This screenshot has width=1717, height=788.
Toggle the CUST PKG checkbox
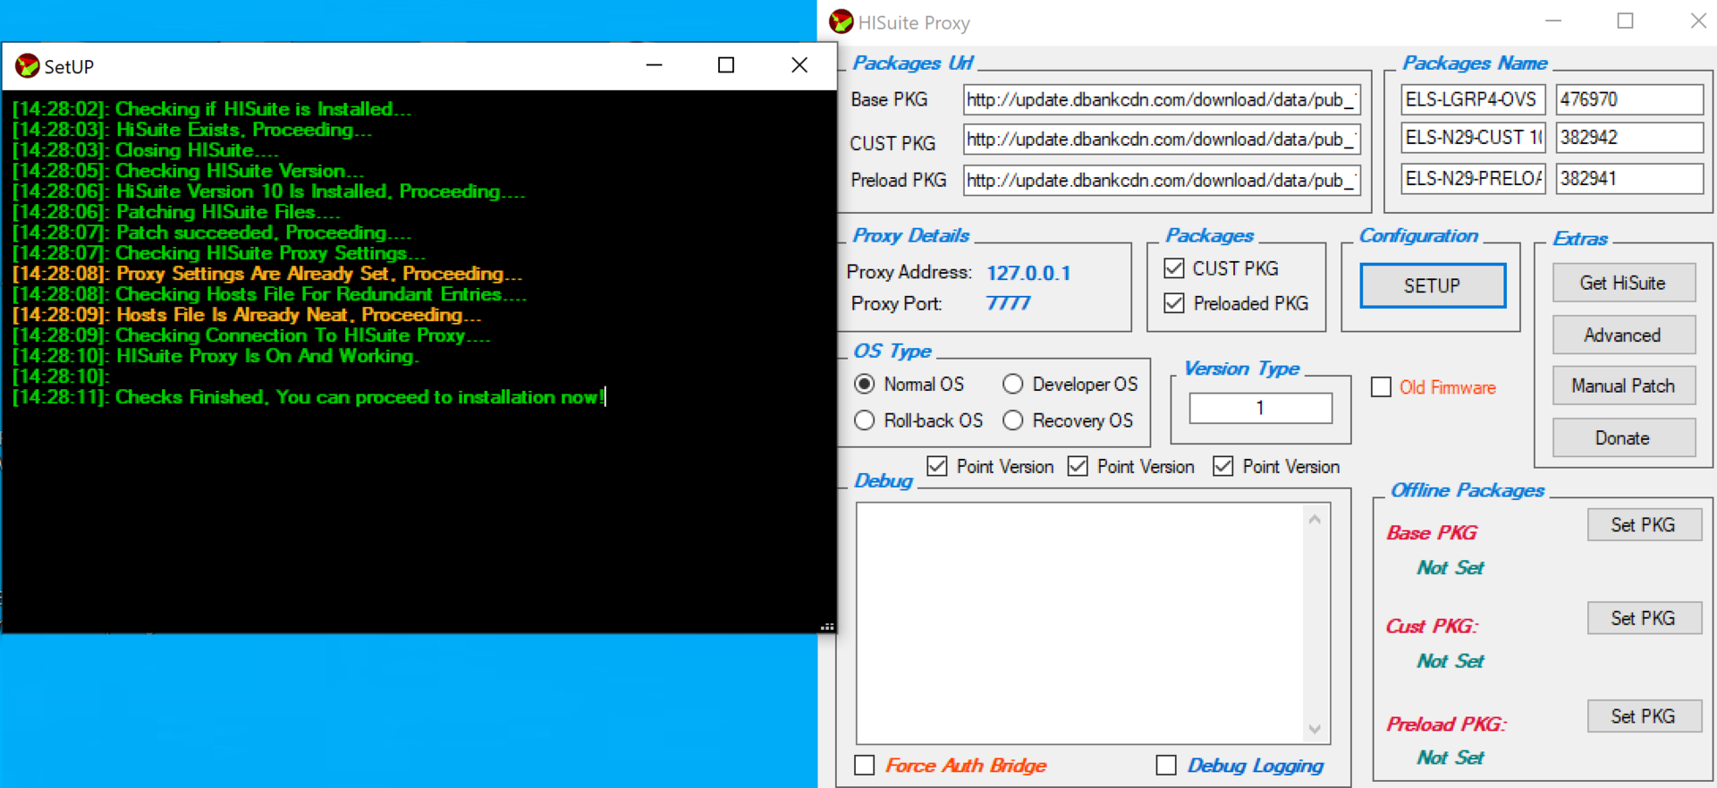1174,268
